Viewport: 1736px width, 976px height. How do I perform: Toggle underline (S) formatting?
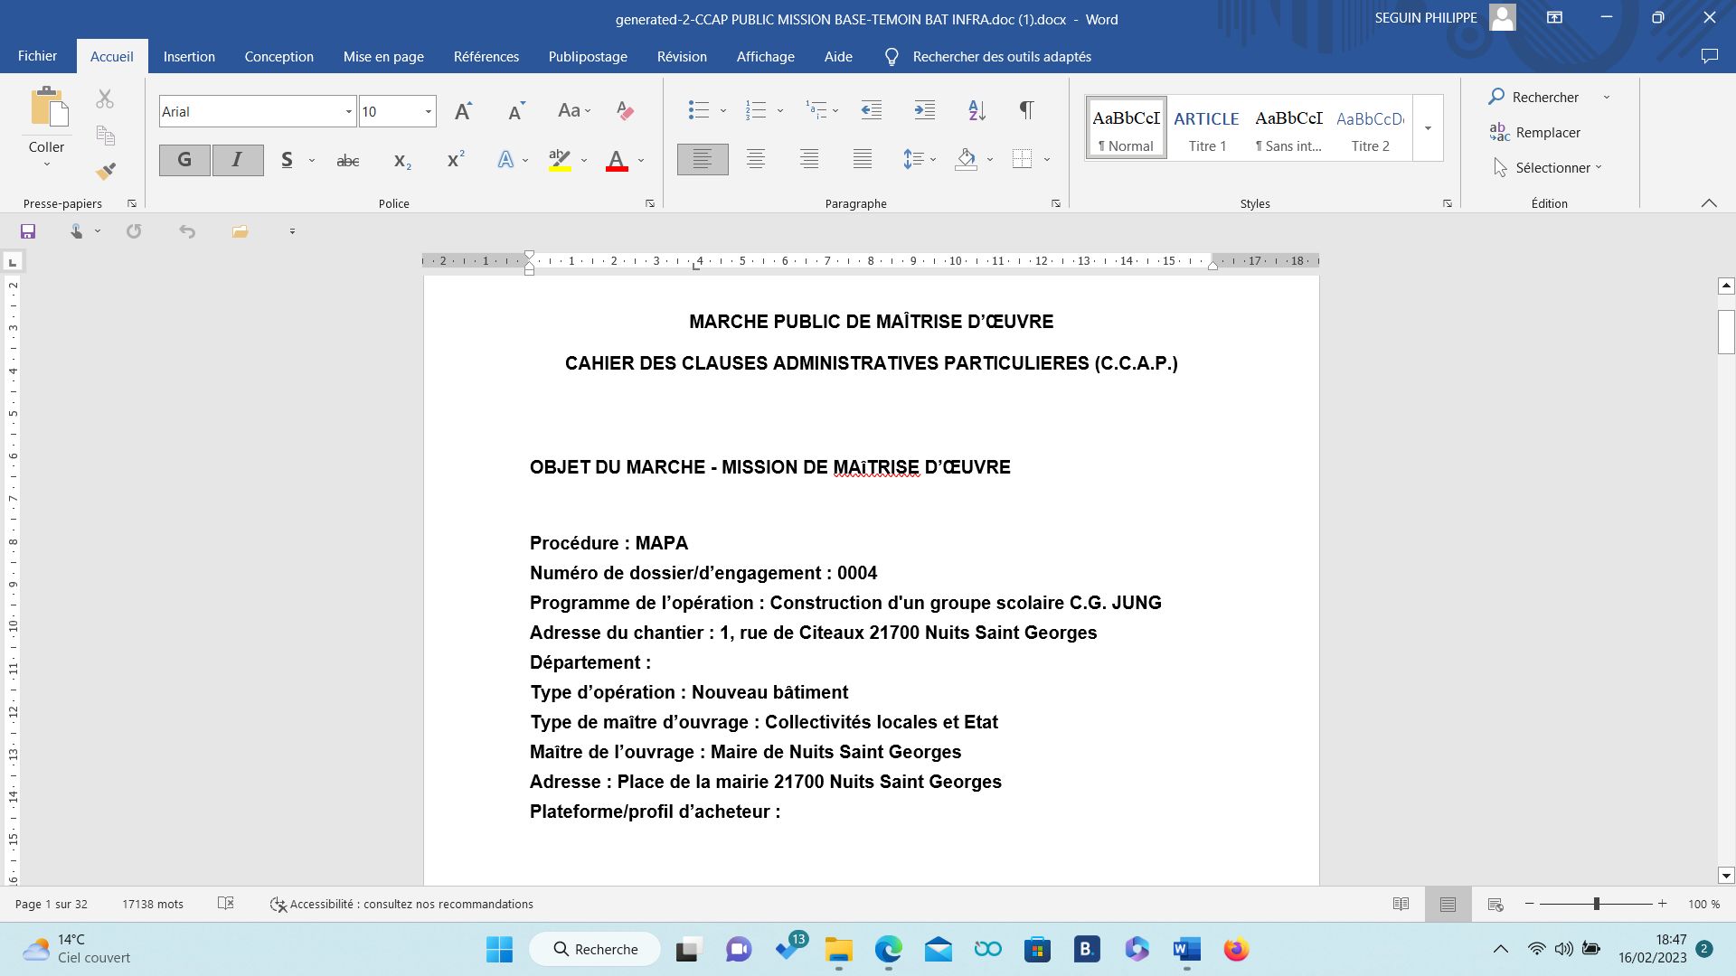coord(287,160)
